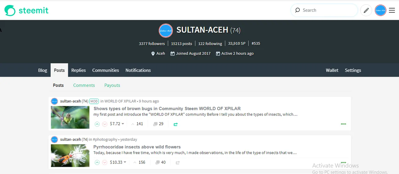The width and height of the screenshot is (399, 174).
Task: Click the #535 rank text
Action: click(256, 44)
